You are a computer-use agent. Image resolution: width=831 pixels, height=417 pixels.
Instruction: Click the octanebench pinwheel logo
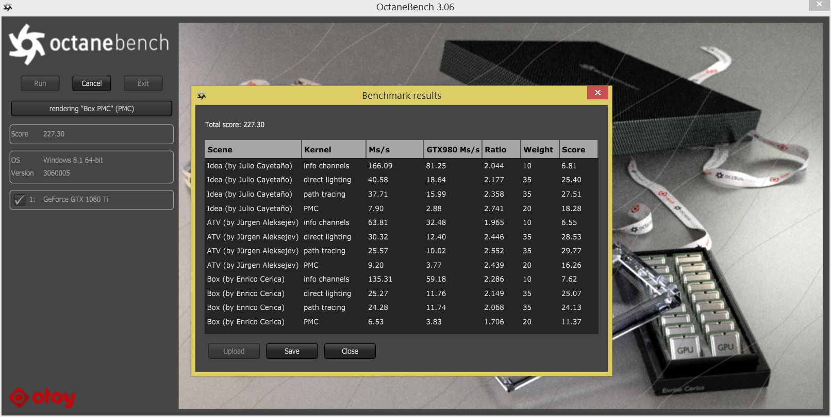click(x=27, y=44)
